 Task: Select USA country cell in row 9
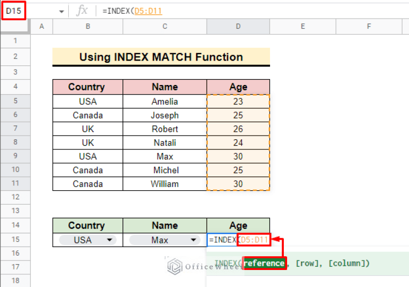(88, 157)
